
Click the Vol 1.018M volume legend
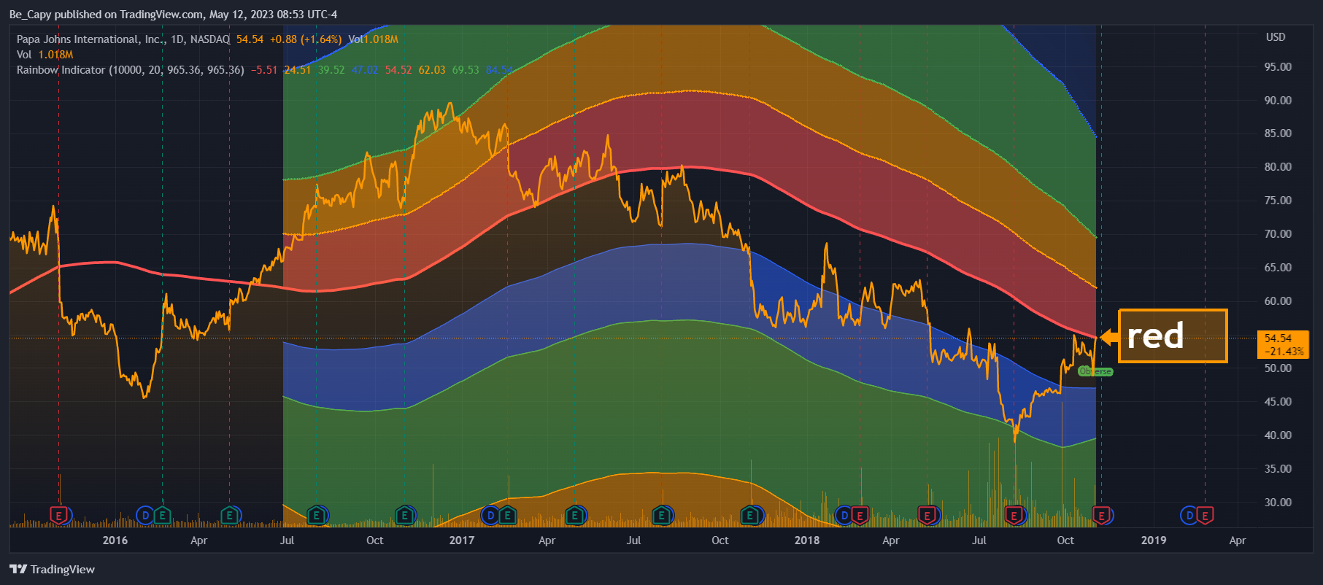point(45,55)
